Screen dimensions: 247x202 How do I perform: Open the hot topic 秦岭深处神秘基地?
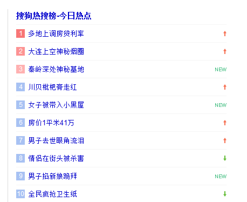click(x=56, y=69)
